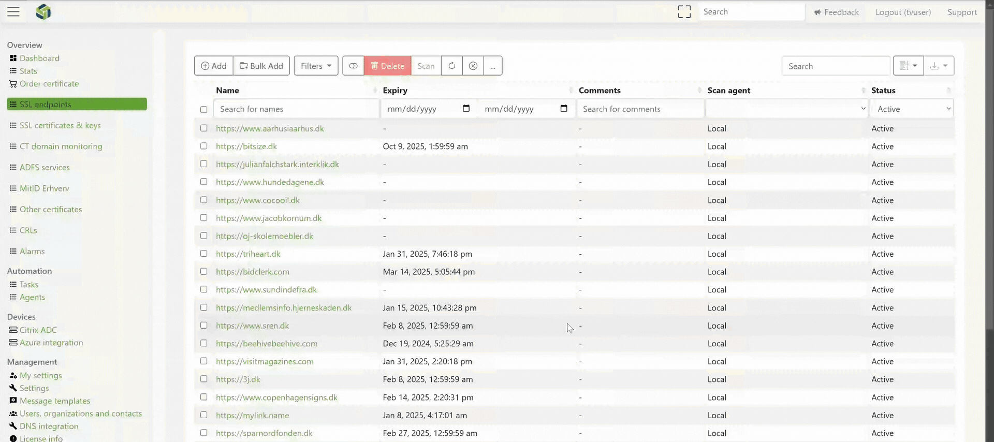Image resolution: width=994 pixels, height=442 pixels.
Task: Open the export download dropdown
Action: (939, 66)
